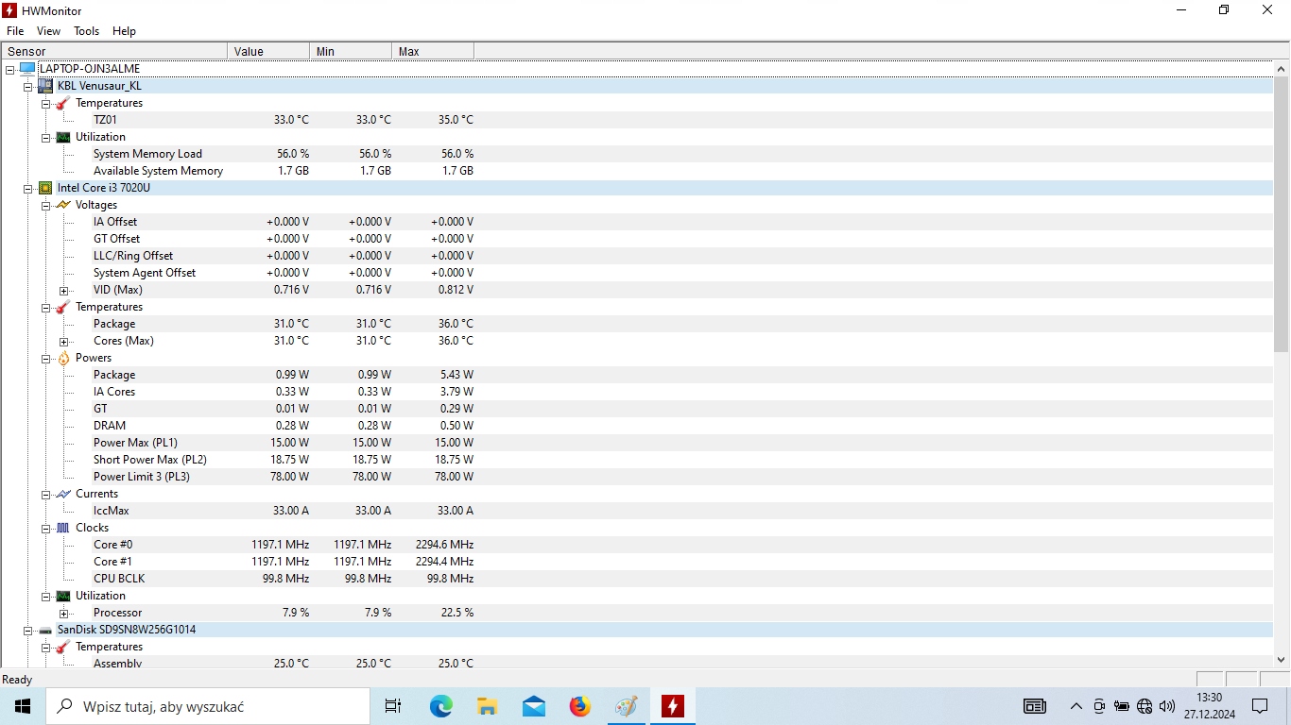
Task: Collapse the Clocks group
Action: [45, 528]
